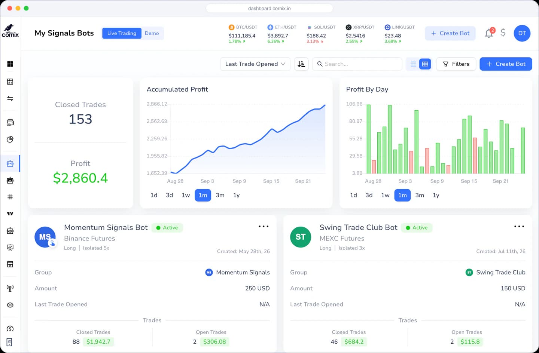The image size is (539, 353).
Task: Open the eye watch sidebar icon
Action: [x=10, y=305]
